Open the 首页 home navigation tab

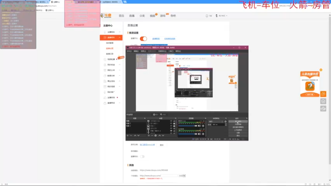[121, 16]
